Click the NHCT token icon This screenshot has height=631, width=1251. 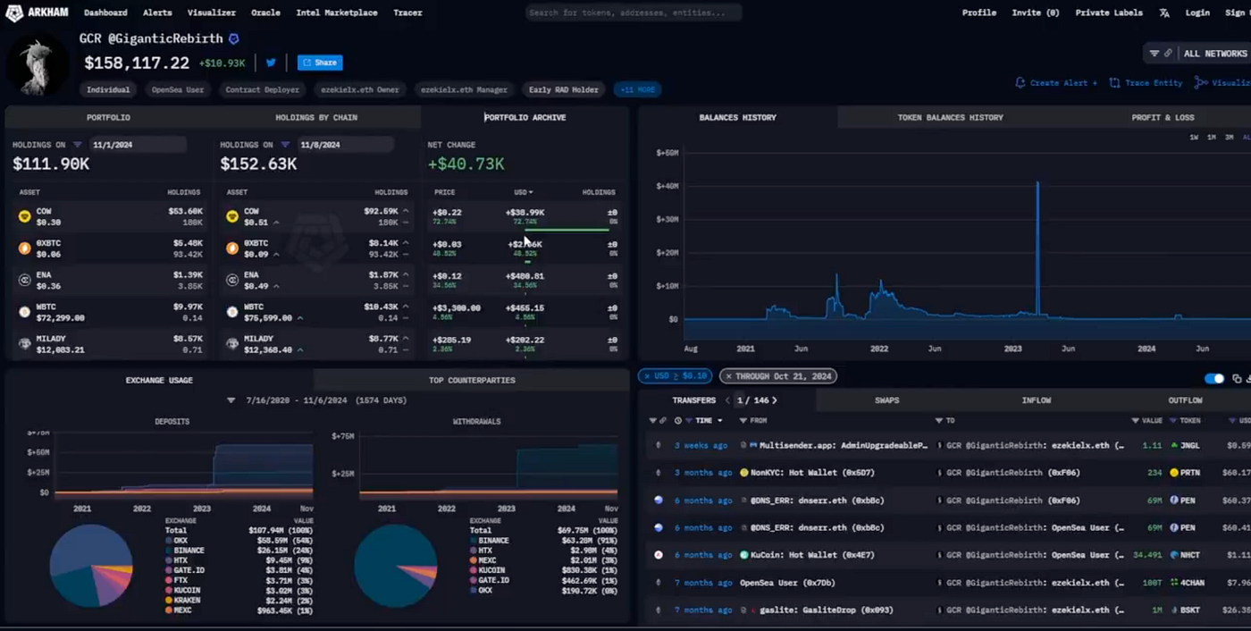click(1174, 555)
